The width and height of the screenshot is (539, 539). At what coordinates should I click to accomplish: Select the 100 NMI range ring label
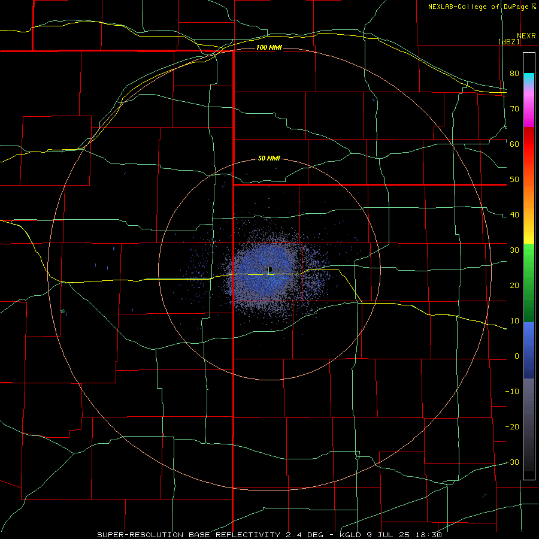point(269,47)
